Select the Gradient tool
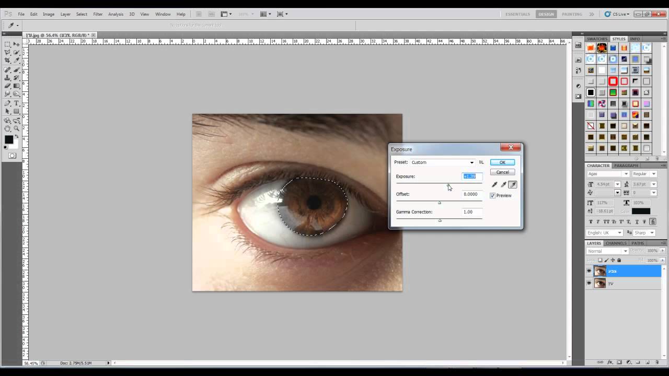669x376 pixels. click(x=16, y=86)
